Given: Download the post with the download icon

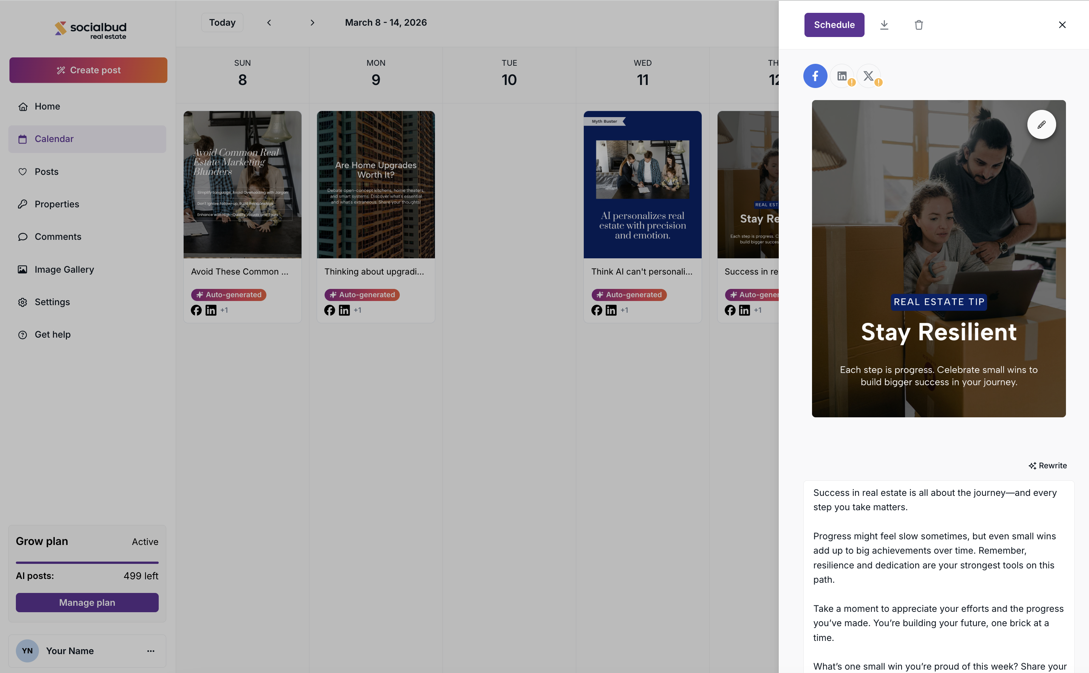Looking at the screenshot, I should coord(884,25).
